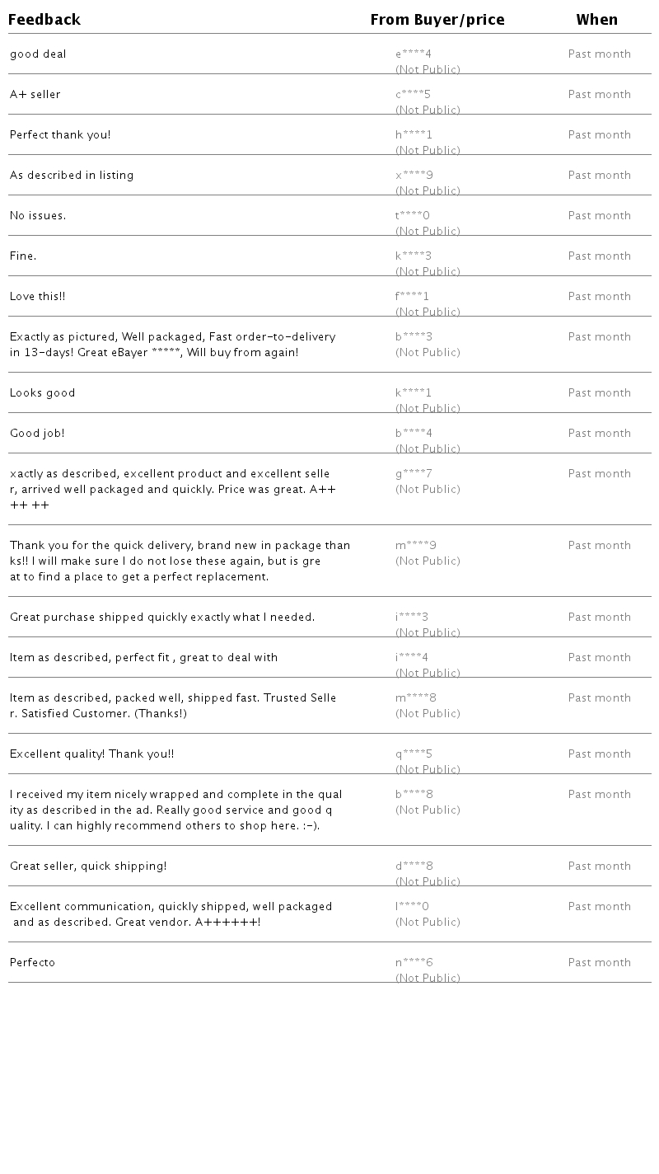659x1174 pixels.
Task: Open buyer m****9 profile
Action: (416, 546)
